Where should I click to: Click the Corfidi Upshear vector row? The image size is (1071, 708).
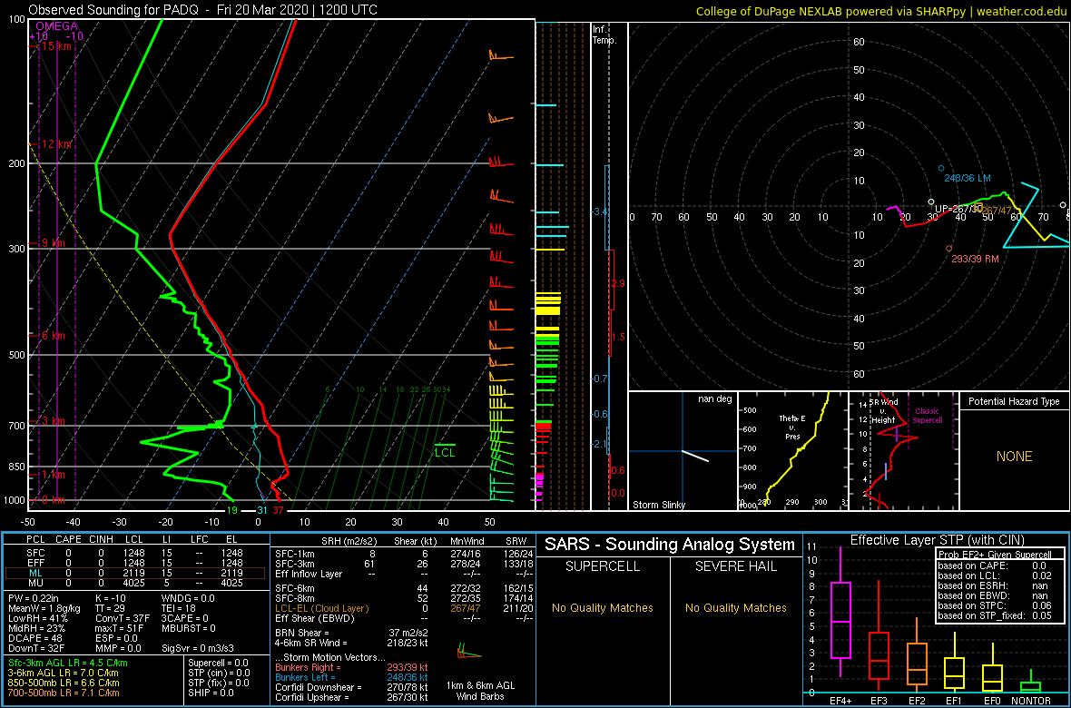click(x=352, y=697)
